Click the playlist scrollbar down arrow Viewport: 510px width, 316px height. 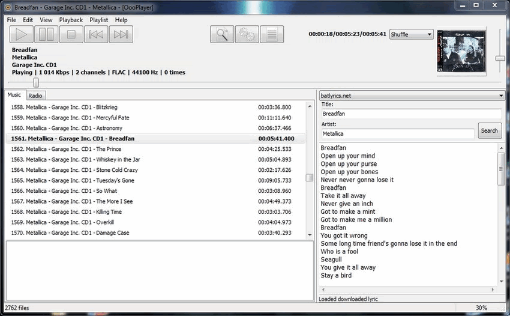[310, 235]
